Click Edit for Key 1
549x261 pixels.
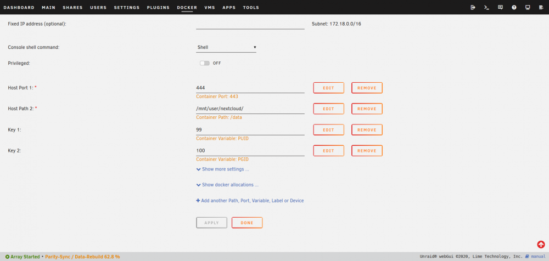[328, 130]
